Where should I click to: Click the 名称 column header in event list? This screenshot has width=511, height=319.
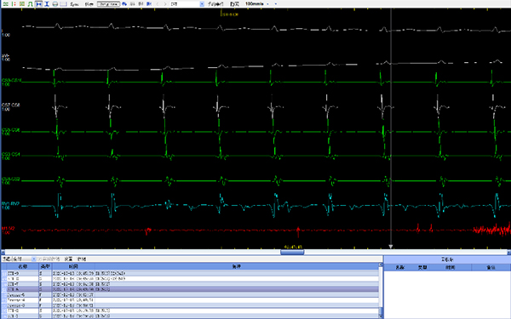tap(23, 266)
